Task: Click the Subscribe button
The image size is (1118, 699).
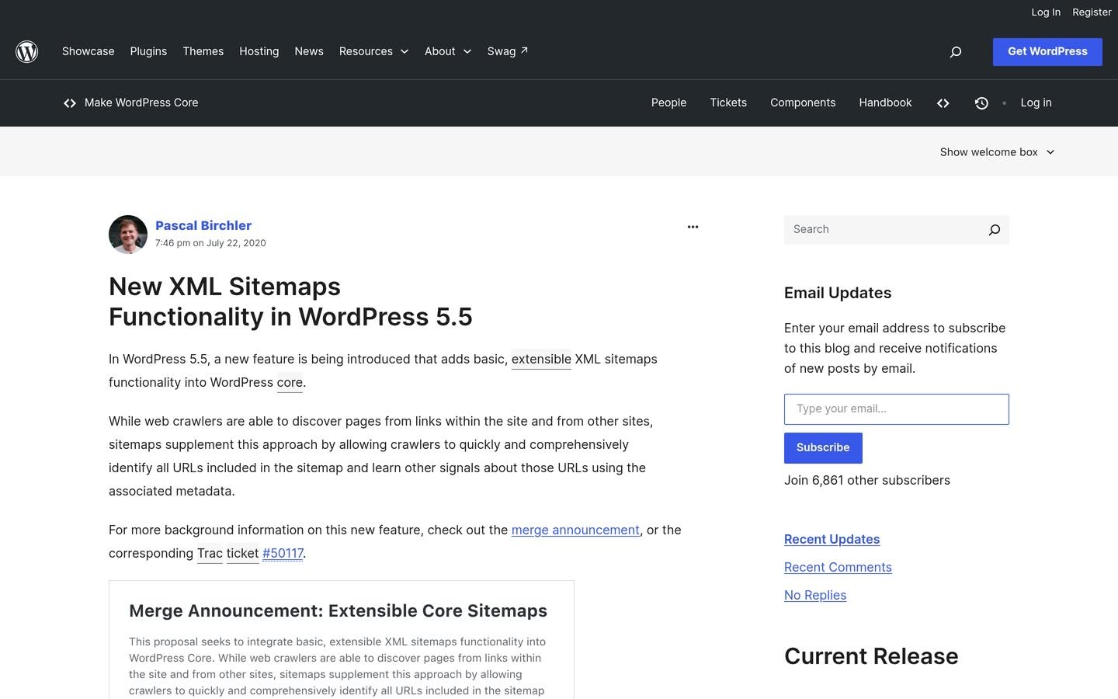Action: pyautogui.click(x=823, y=448)
